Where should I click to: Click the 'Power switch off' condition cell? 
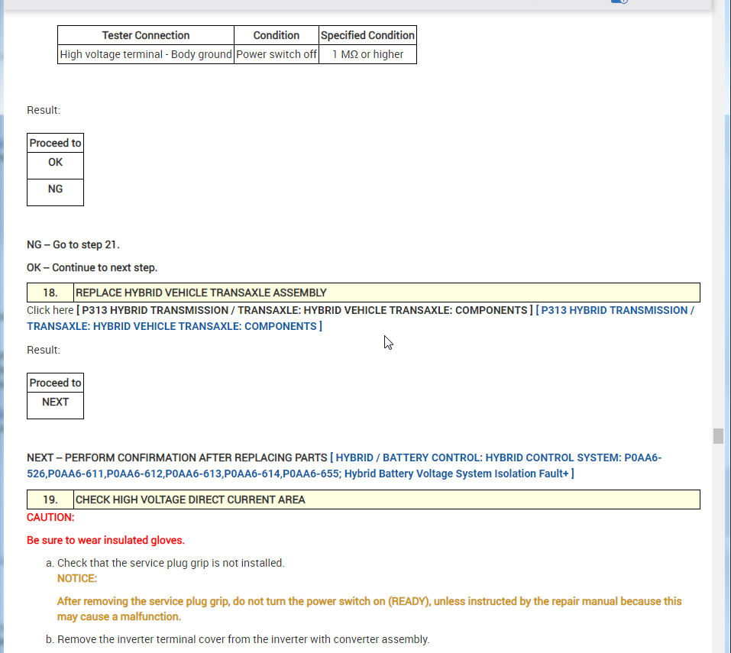pyautogui.click(x=276, y=54)
